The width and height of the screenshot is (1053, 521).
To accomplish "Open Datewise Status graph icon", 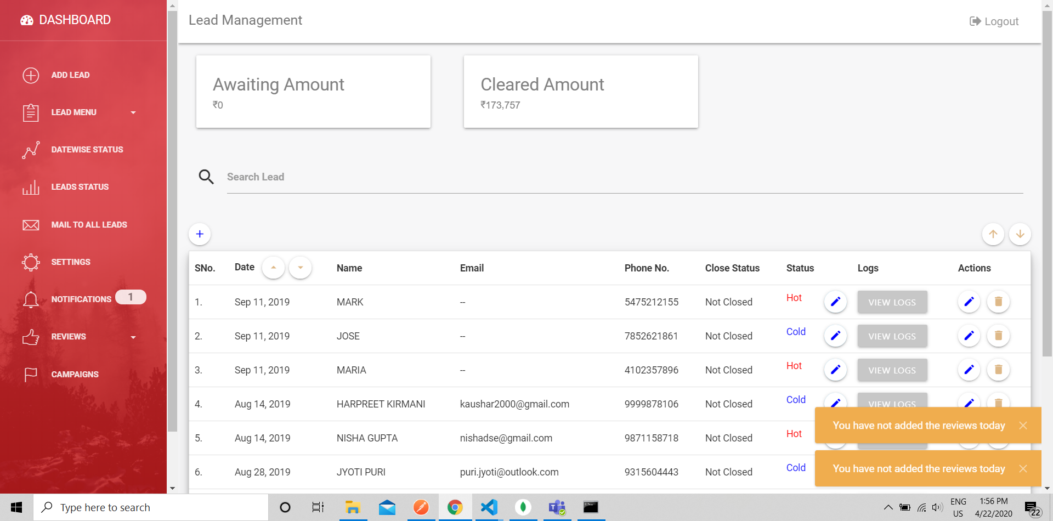I will [x=31, y=150].
